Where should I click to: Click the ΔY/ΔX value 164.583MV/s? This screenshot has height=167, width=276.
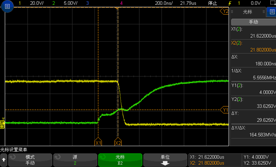pyautogui.click(x=262, y=135)
